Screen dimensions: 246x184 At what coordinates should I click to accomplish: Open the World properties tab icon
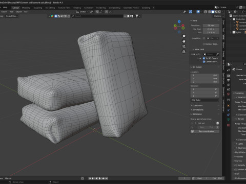(229, 94)
